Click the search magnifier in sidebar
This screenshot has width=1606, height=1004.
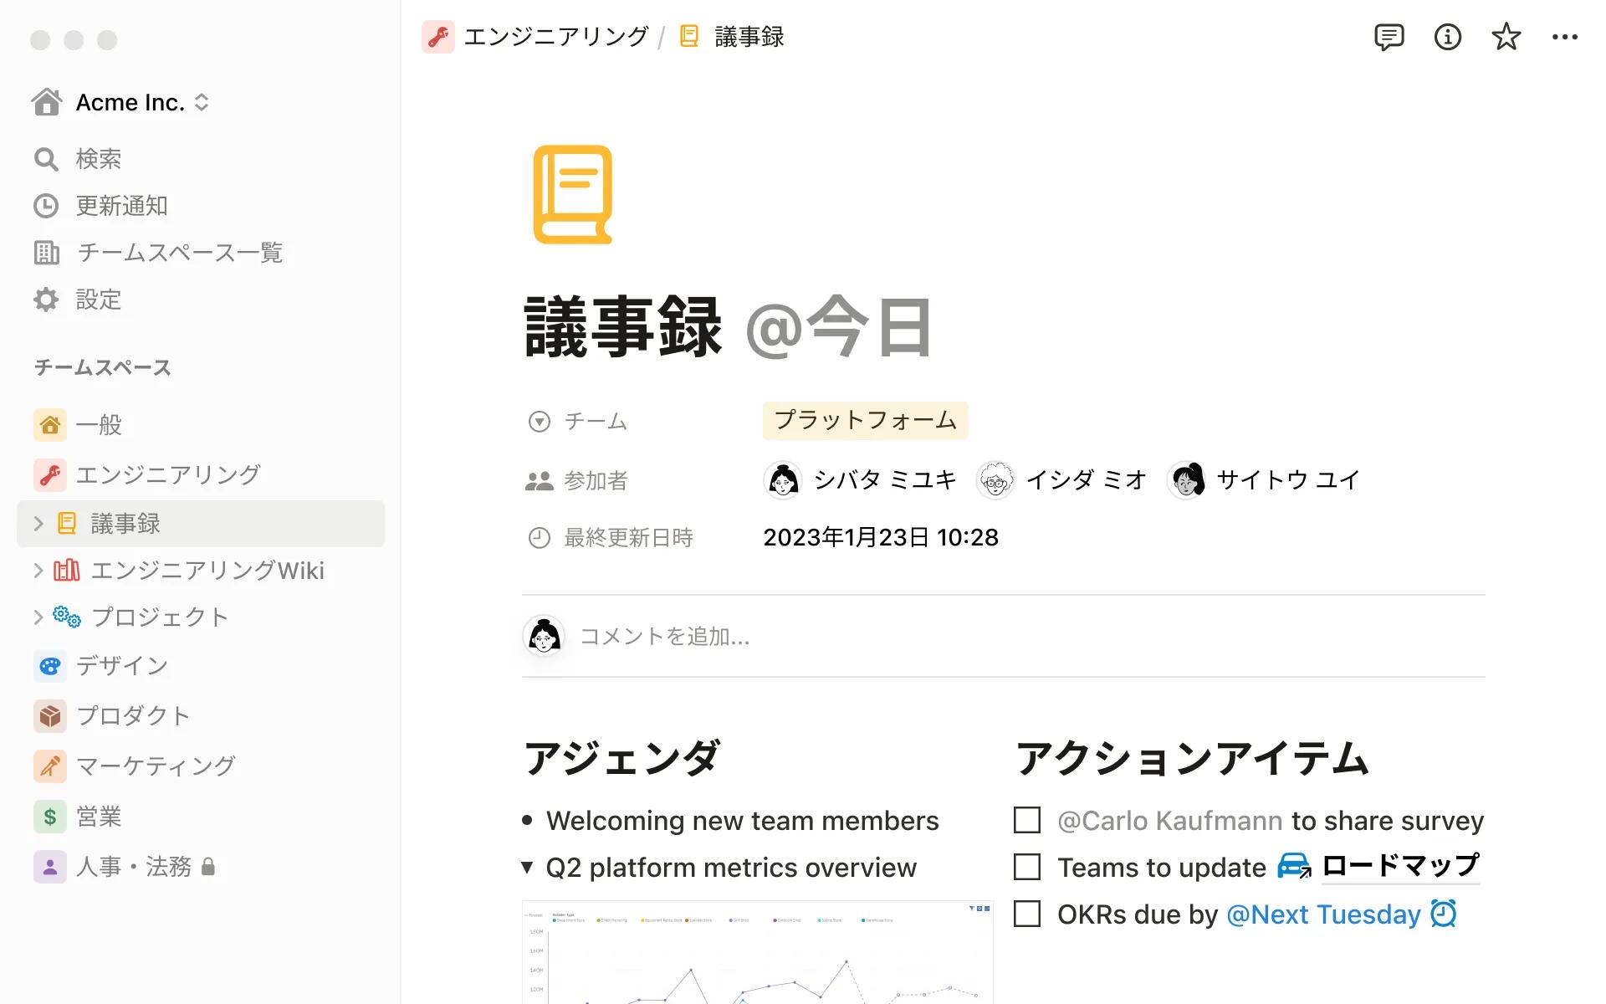click(x=46, y=159)
